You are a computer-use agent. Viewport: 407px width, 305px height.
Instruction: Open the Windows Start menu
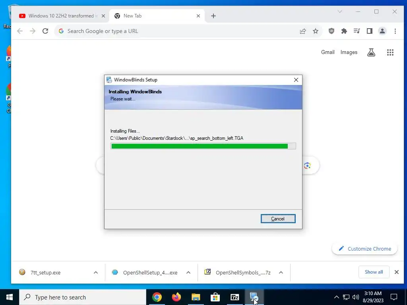10,297
